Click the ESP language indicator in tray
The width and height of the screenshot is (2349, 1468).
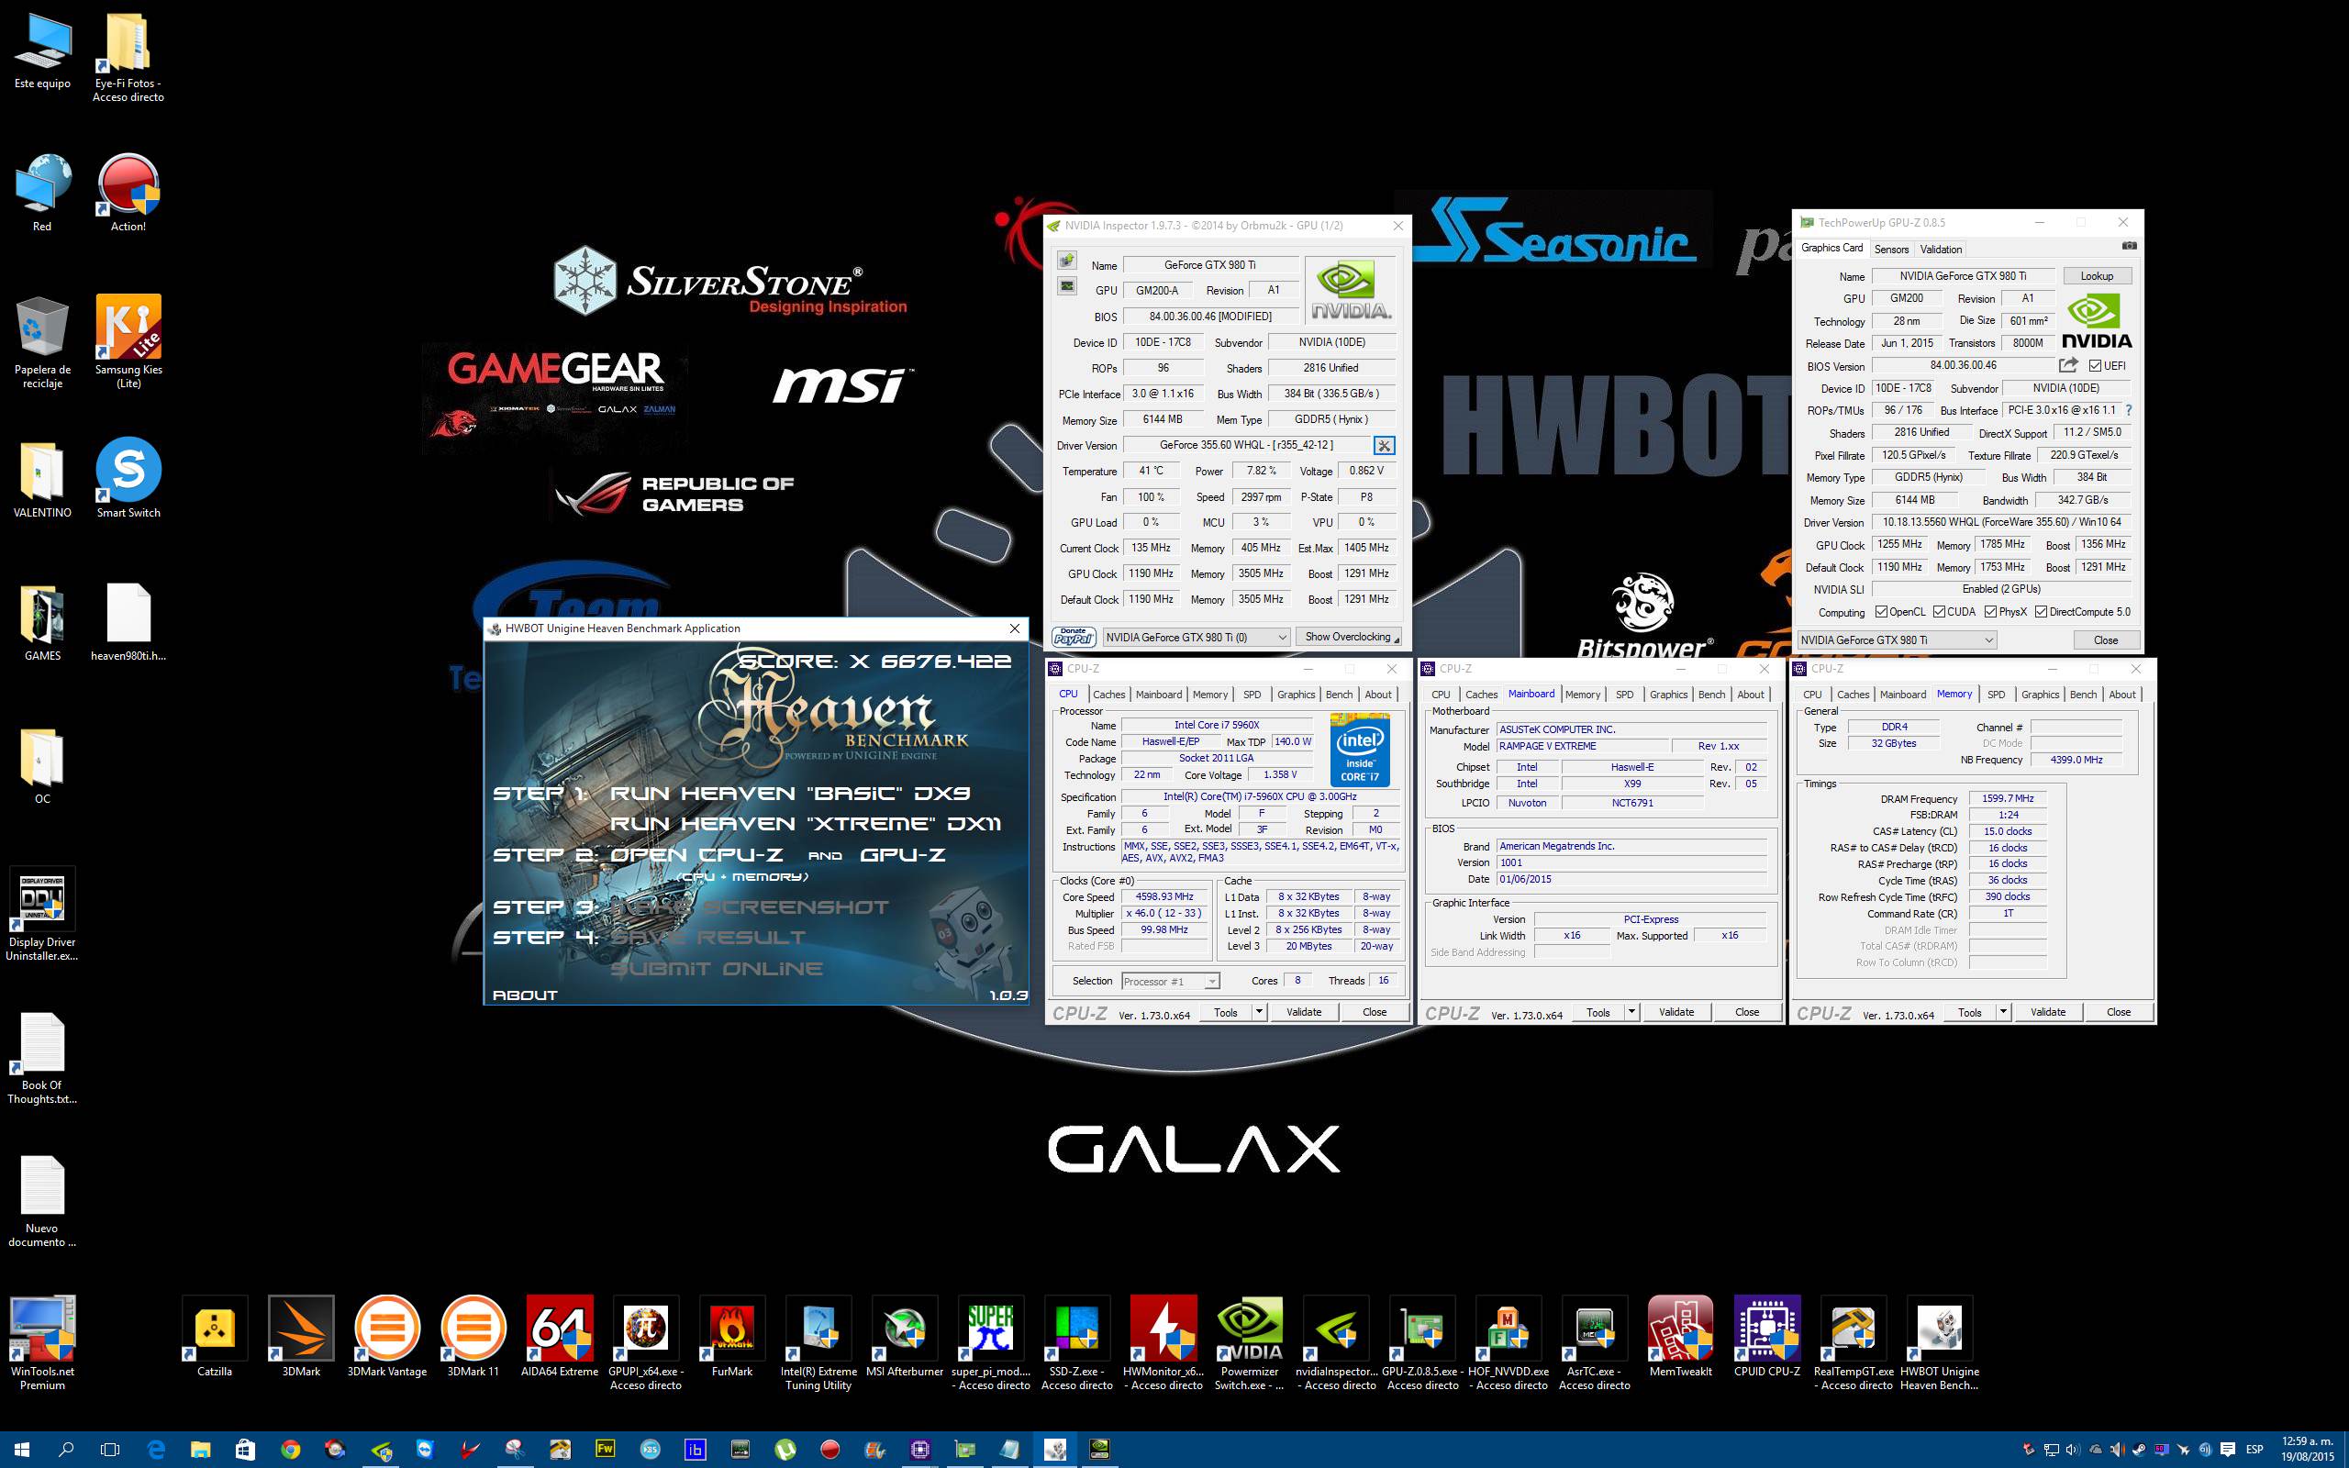(2254, 1450)
